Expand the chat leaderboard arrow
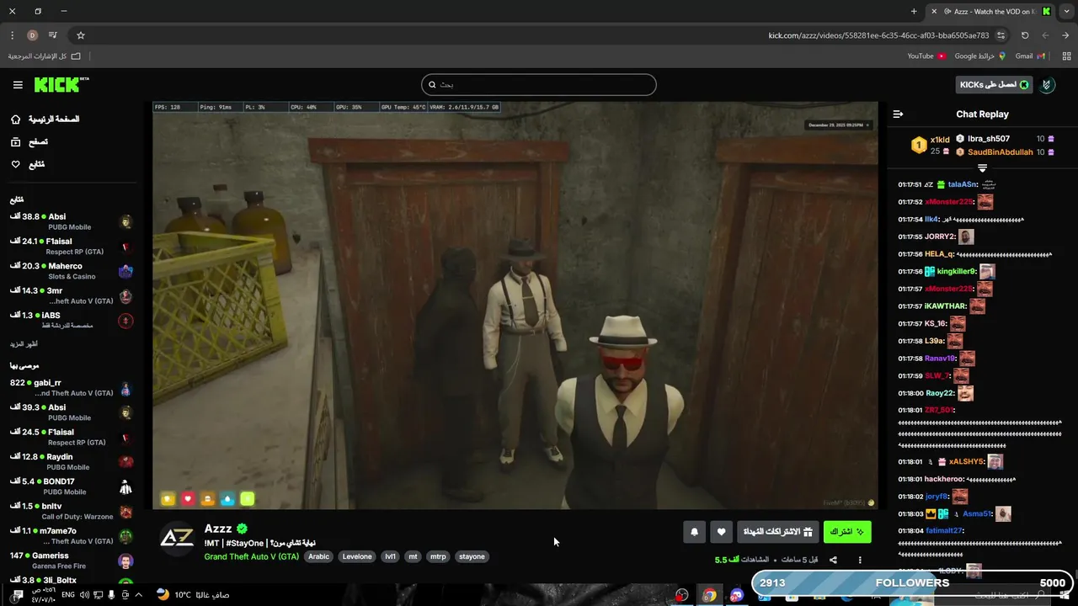The image size is (1078, 606). (982, 168)
